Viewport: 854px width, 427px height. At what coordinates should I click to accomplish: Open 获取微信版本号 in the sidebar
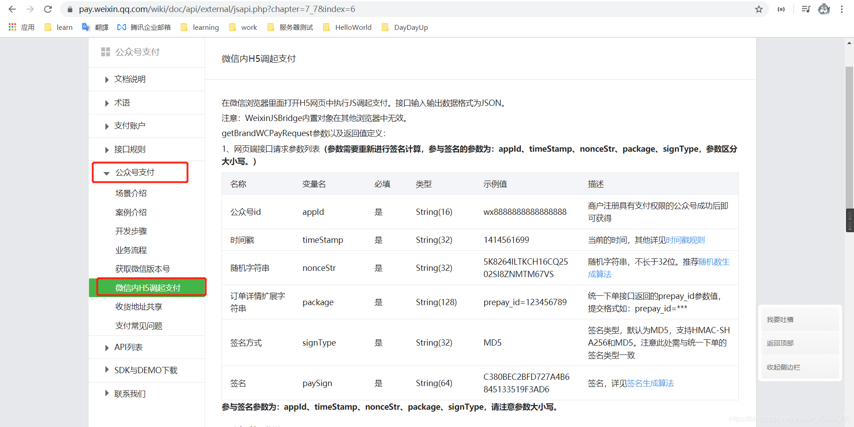(x=142, y=269)
